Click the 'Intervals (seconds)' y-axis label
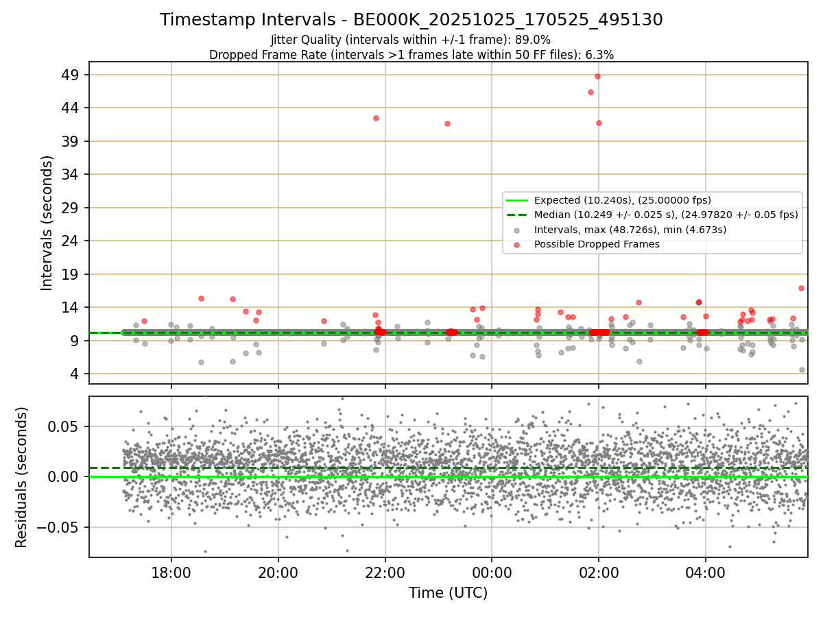 click(x=47, y=223)
